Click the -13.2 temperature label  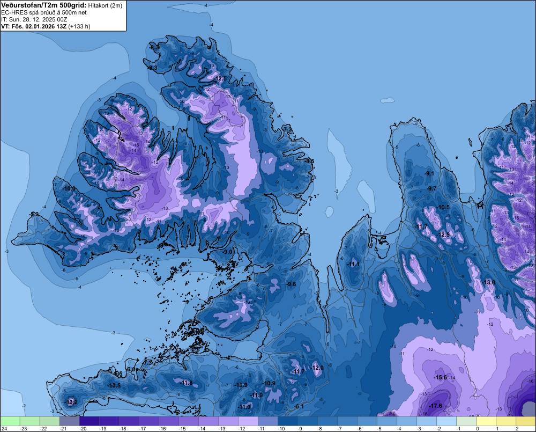[x=71, y=402]
